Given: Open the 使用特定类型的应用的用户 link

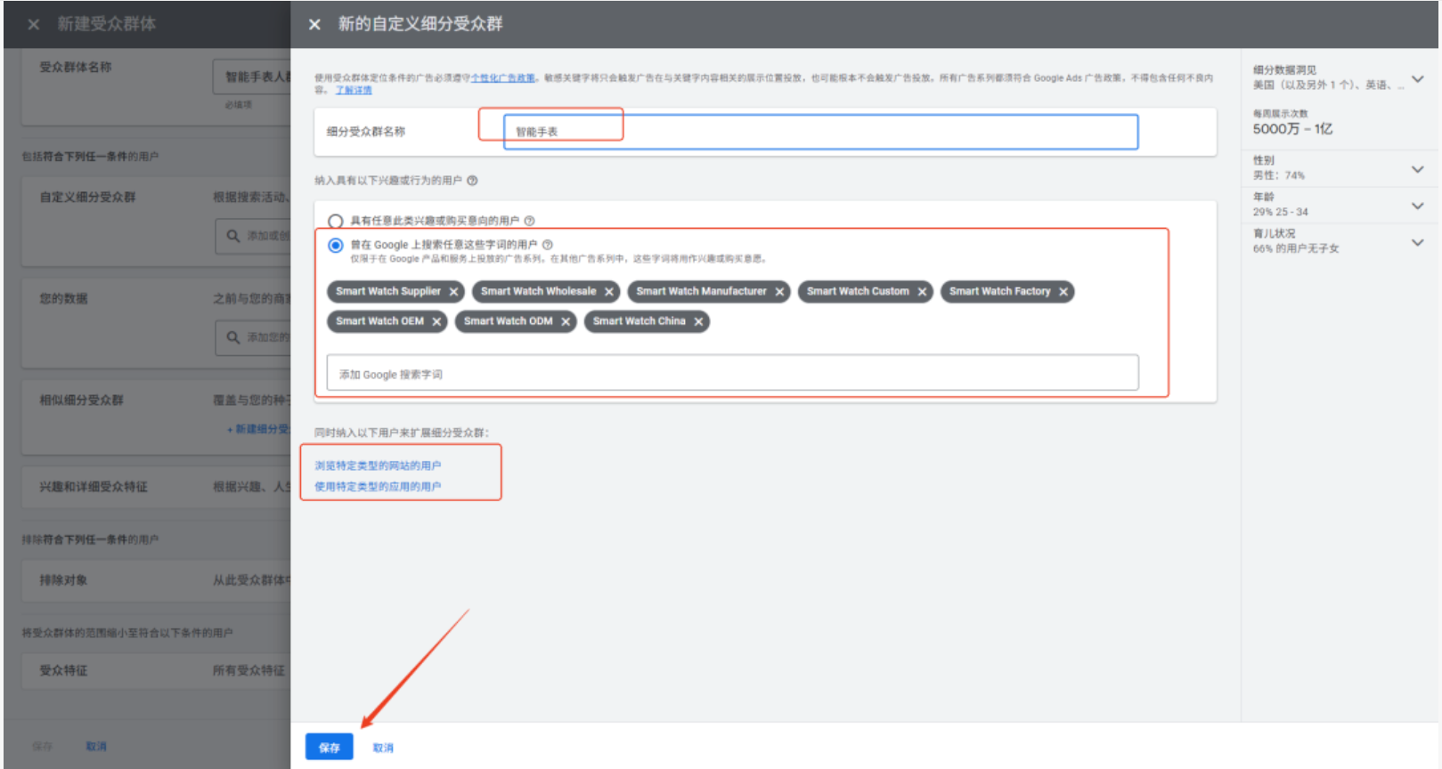Looking at the screenshot, I should tap(378, 487).
